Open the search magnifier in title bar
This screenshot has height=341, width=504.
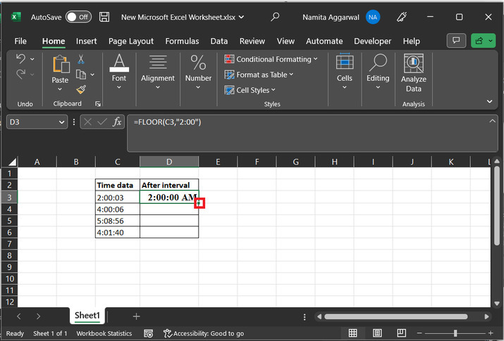pyautogui.click(x=275, y=16)
